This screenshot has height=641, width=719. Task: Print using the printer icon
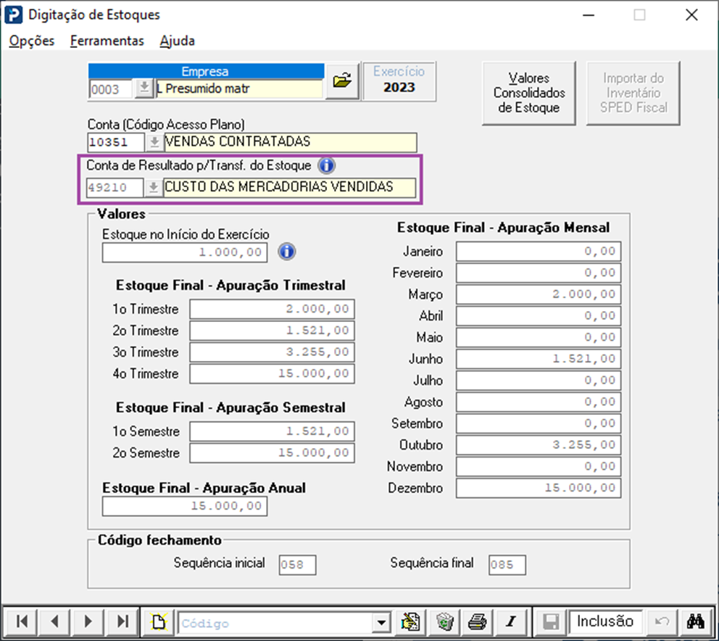pyautogui.click(x=478, y=621)
